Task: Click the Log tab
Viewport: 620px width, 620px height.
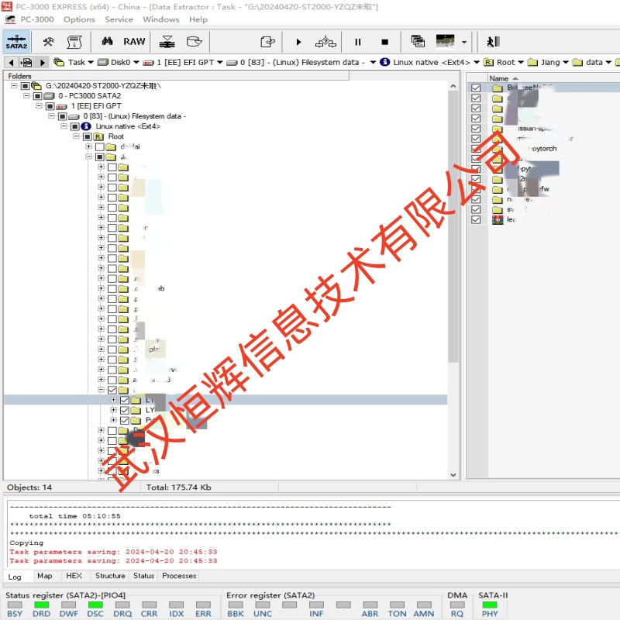Action: point(15,577)
